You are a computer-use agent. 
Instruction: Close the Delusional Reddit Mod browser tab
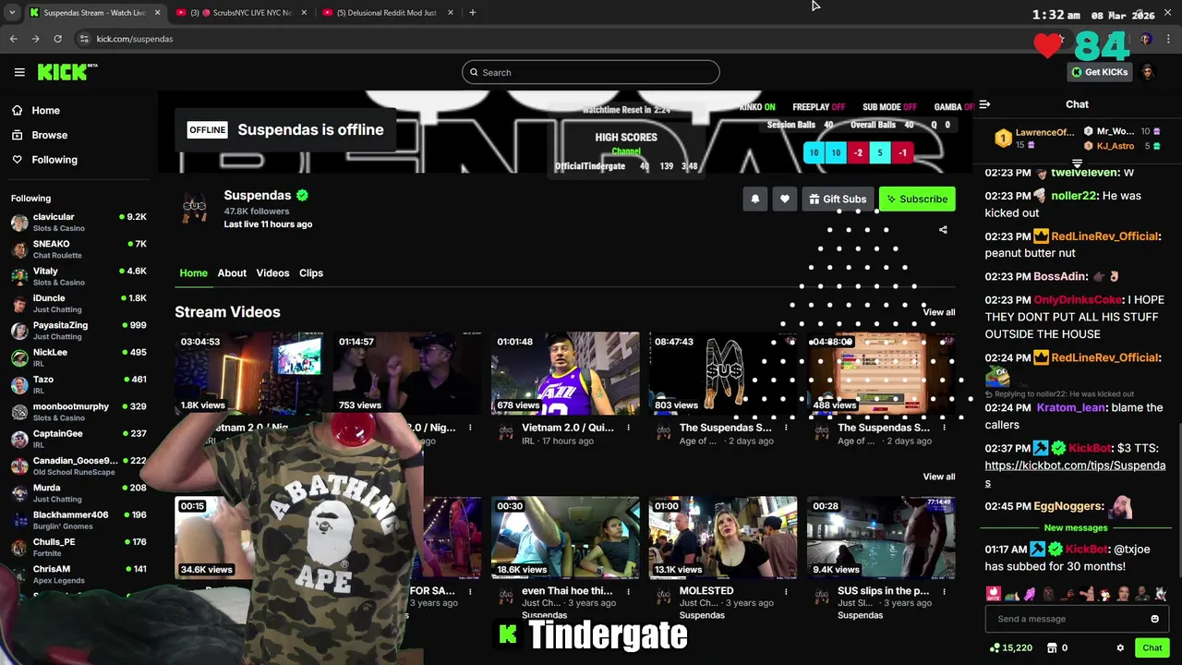[x=451, y=13]
